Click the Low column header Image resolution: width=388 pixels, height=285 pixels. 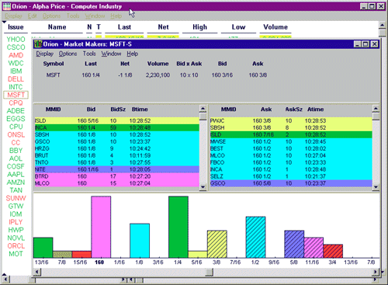coord(238,27)
